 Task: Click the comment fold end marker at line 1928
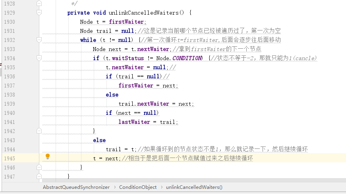point(39,3)
